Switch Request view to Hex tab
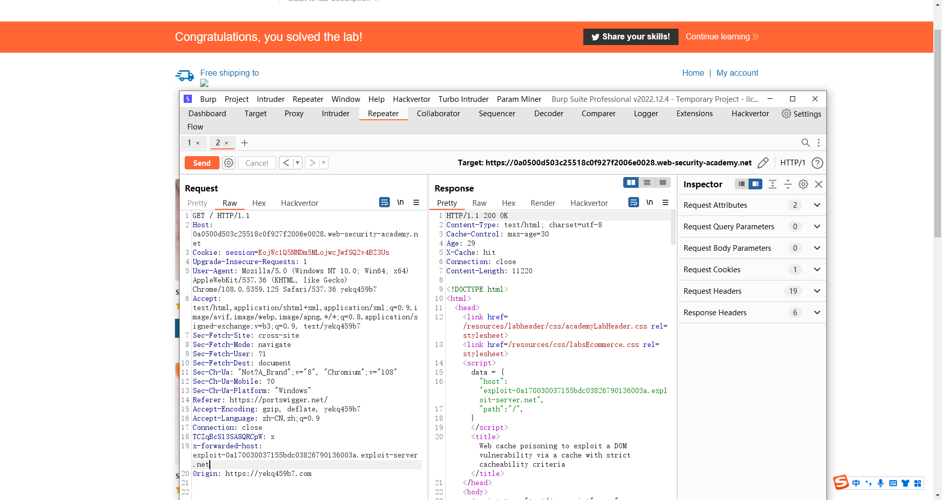Screen dimensions: 942x500 [x=259, y=203]
